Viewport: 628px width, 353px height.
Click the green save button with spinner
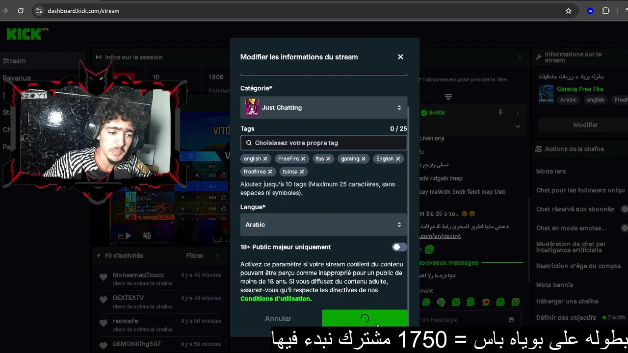point(365,319)
